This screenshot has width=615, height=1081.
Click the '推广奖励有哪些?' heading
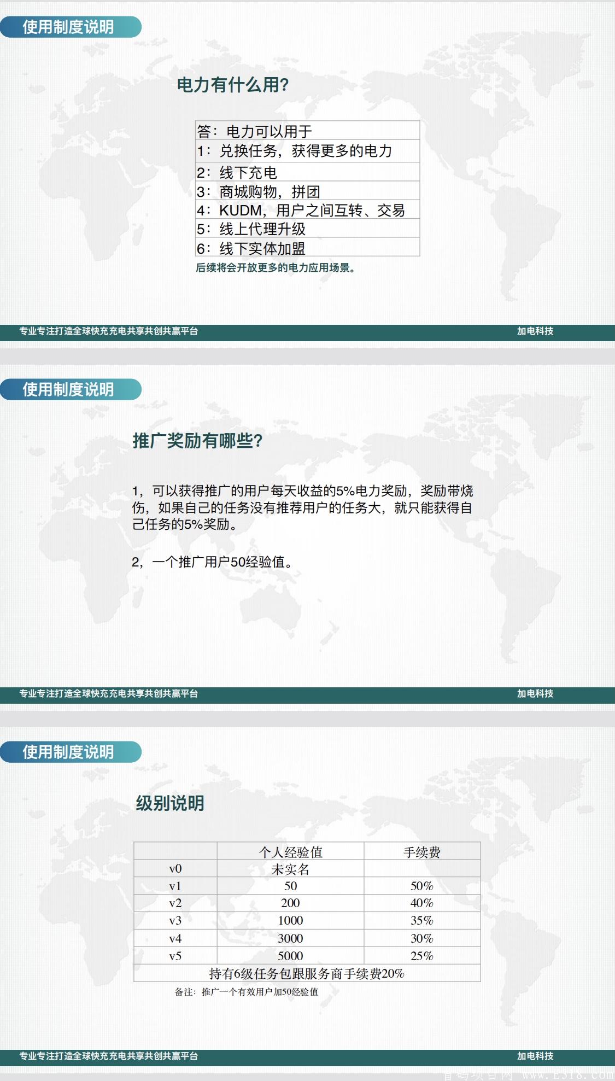coord(197,441)
